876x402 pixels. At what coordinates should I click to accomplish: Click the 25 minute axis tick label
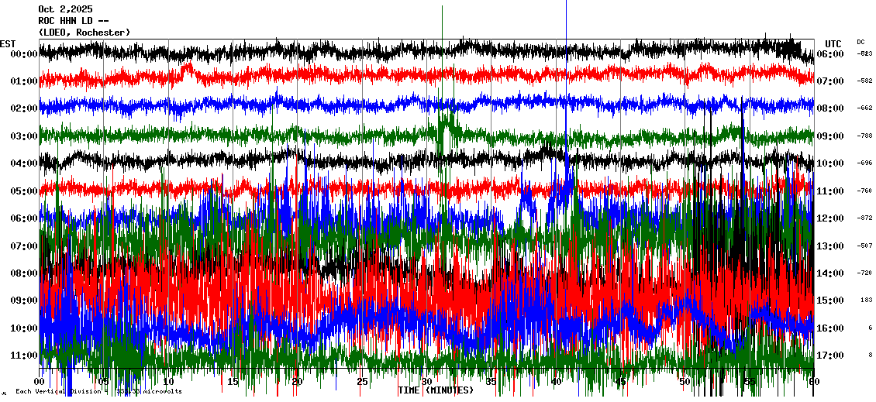[362, 382]
